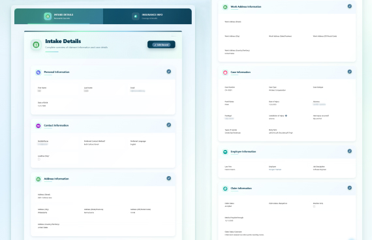Viewport: 372px width, 240px height.
Task: Open the Attorney link in Case Information
Action: [x=319, y=104]
